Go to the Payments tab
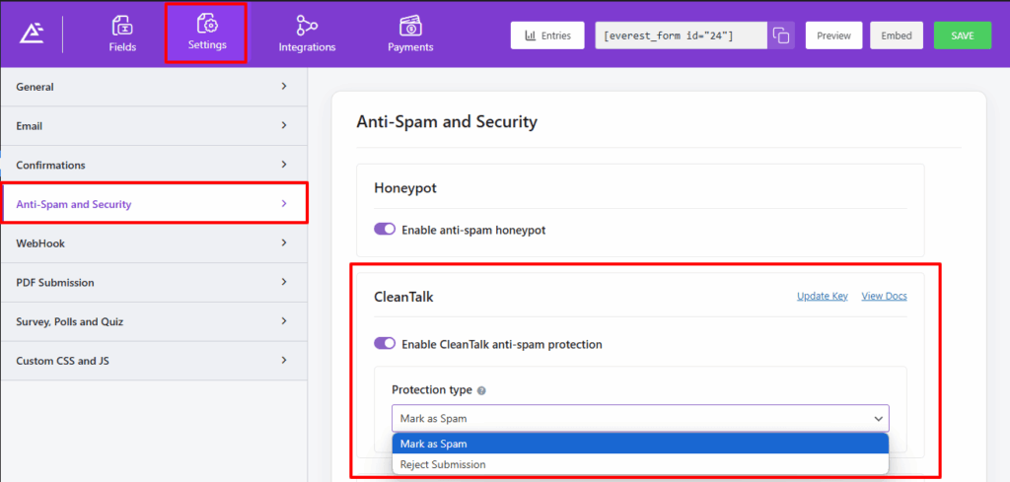Viewport: 1010px width, 482px height. [410, 34]
